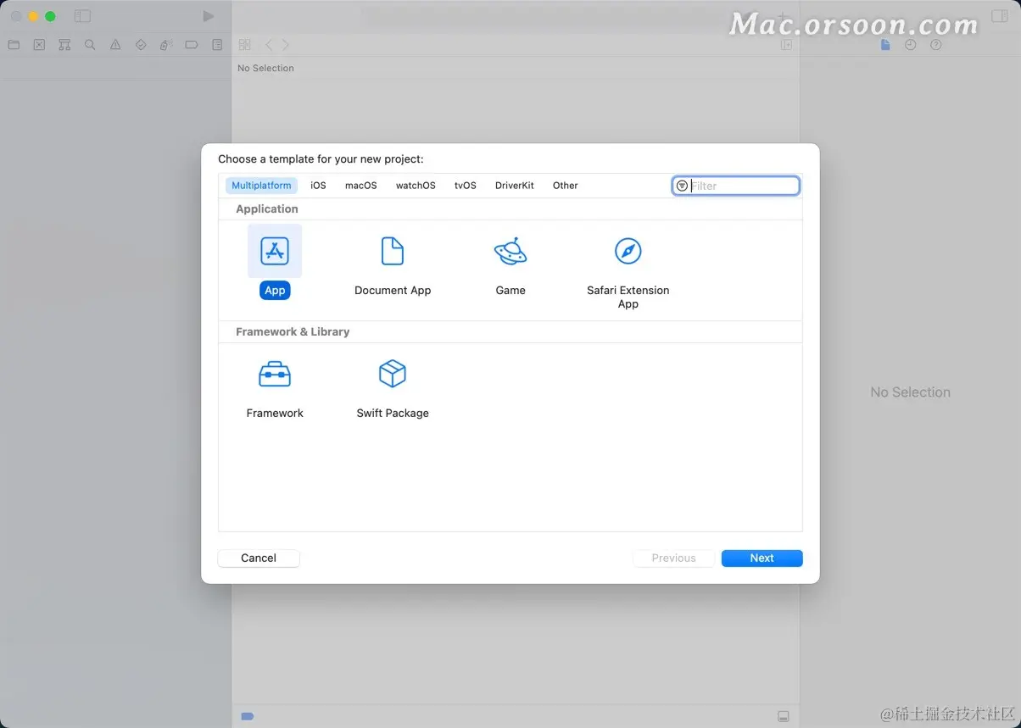
Task: Select the App template icon
Action: coord(275,251)
